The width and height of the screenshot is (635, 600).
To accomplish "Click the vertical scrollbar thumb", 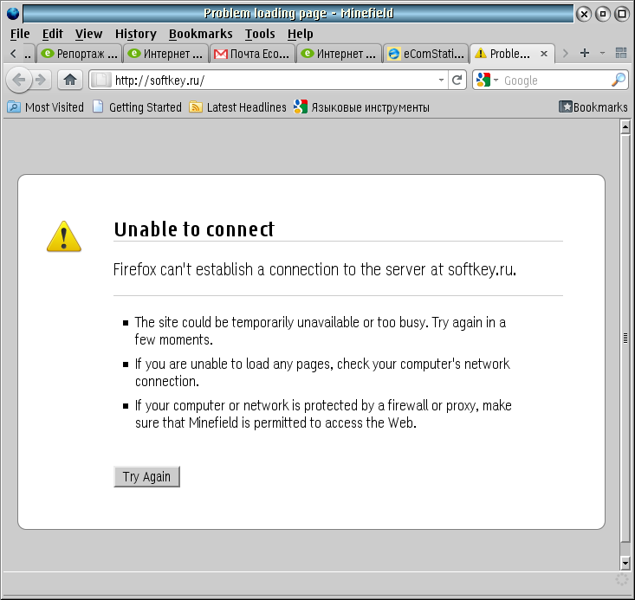I will point(625,338).
